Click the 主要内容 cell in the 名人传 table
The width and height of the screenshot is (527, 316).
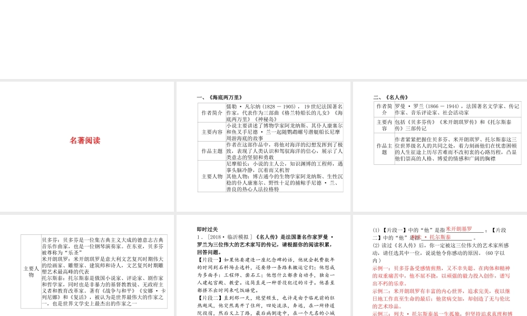(x=384, y=125)
